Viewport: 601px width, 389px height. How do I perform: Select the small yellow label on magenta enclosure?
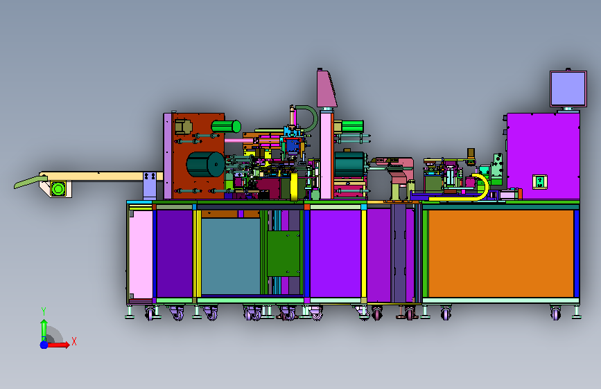click(540, 181)
